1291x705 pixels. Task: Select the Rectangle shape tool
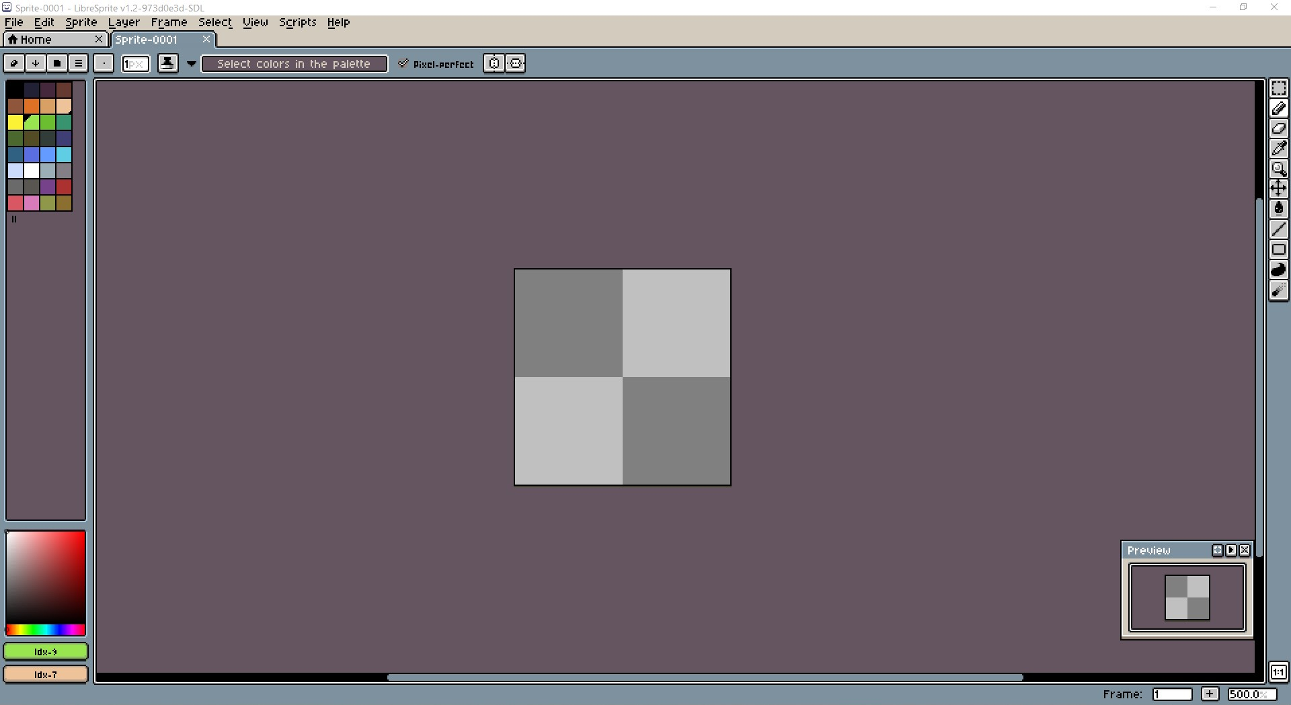(1278, 249)
